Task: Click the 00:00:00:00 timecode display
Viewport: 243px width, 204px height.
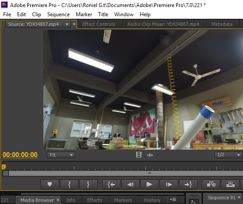Action: point(20,155)
